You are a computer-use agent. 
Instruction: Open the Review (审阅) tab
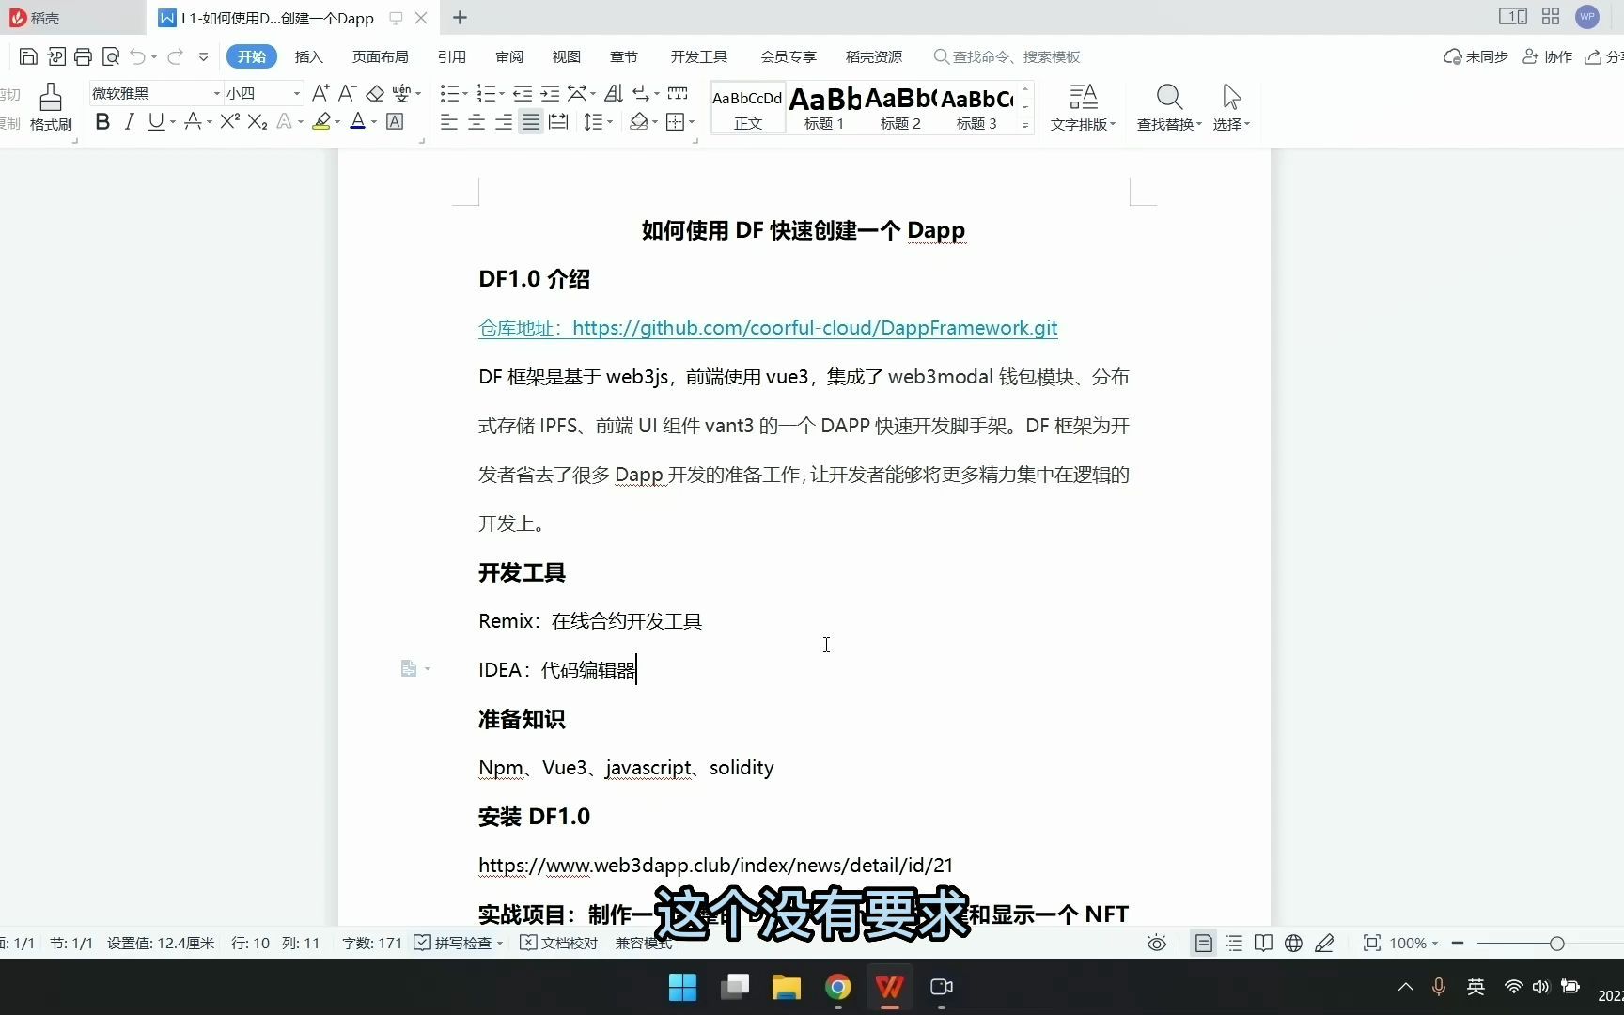point(509,56)
